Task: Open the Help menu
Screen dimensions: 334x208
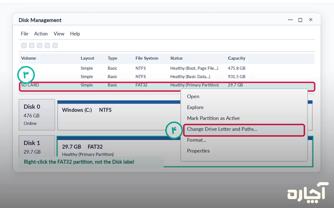Action: pyautogui.click(x=75, y=34)
